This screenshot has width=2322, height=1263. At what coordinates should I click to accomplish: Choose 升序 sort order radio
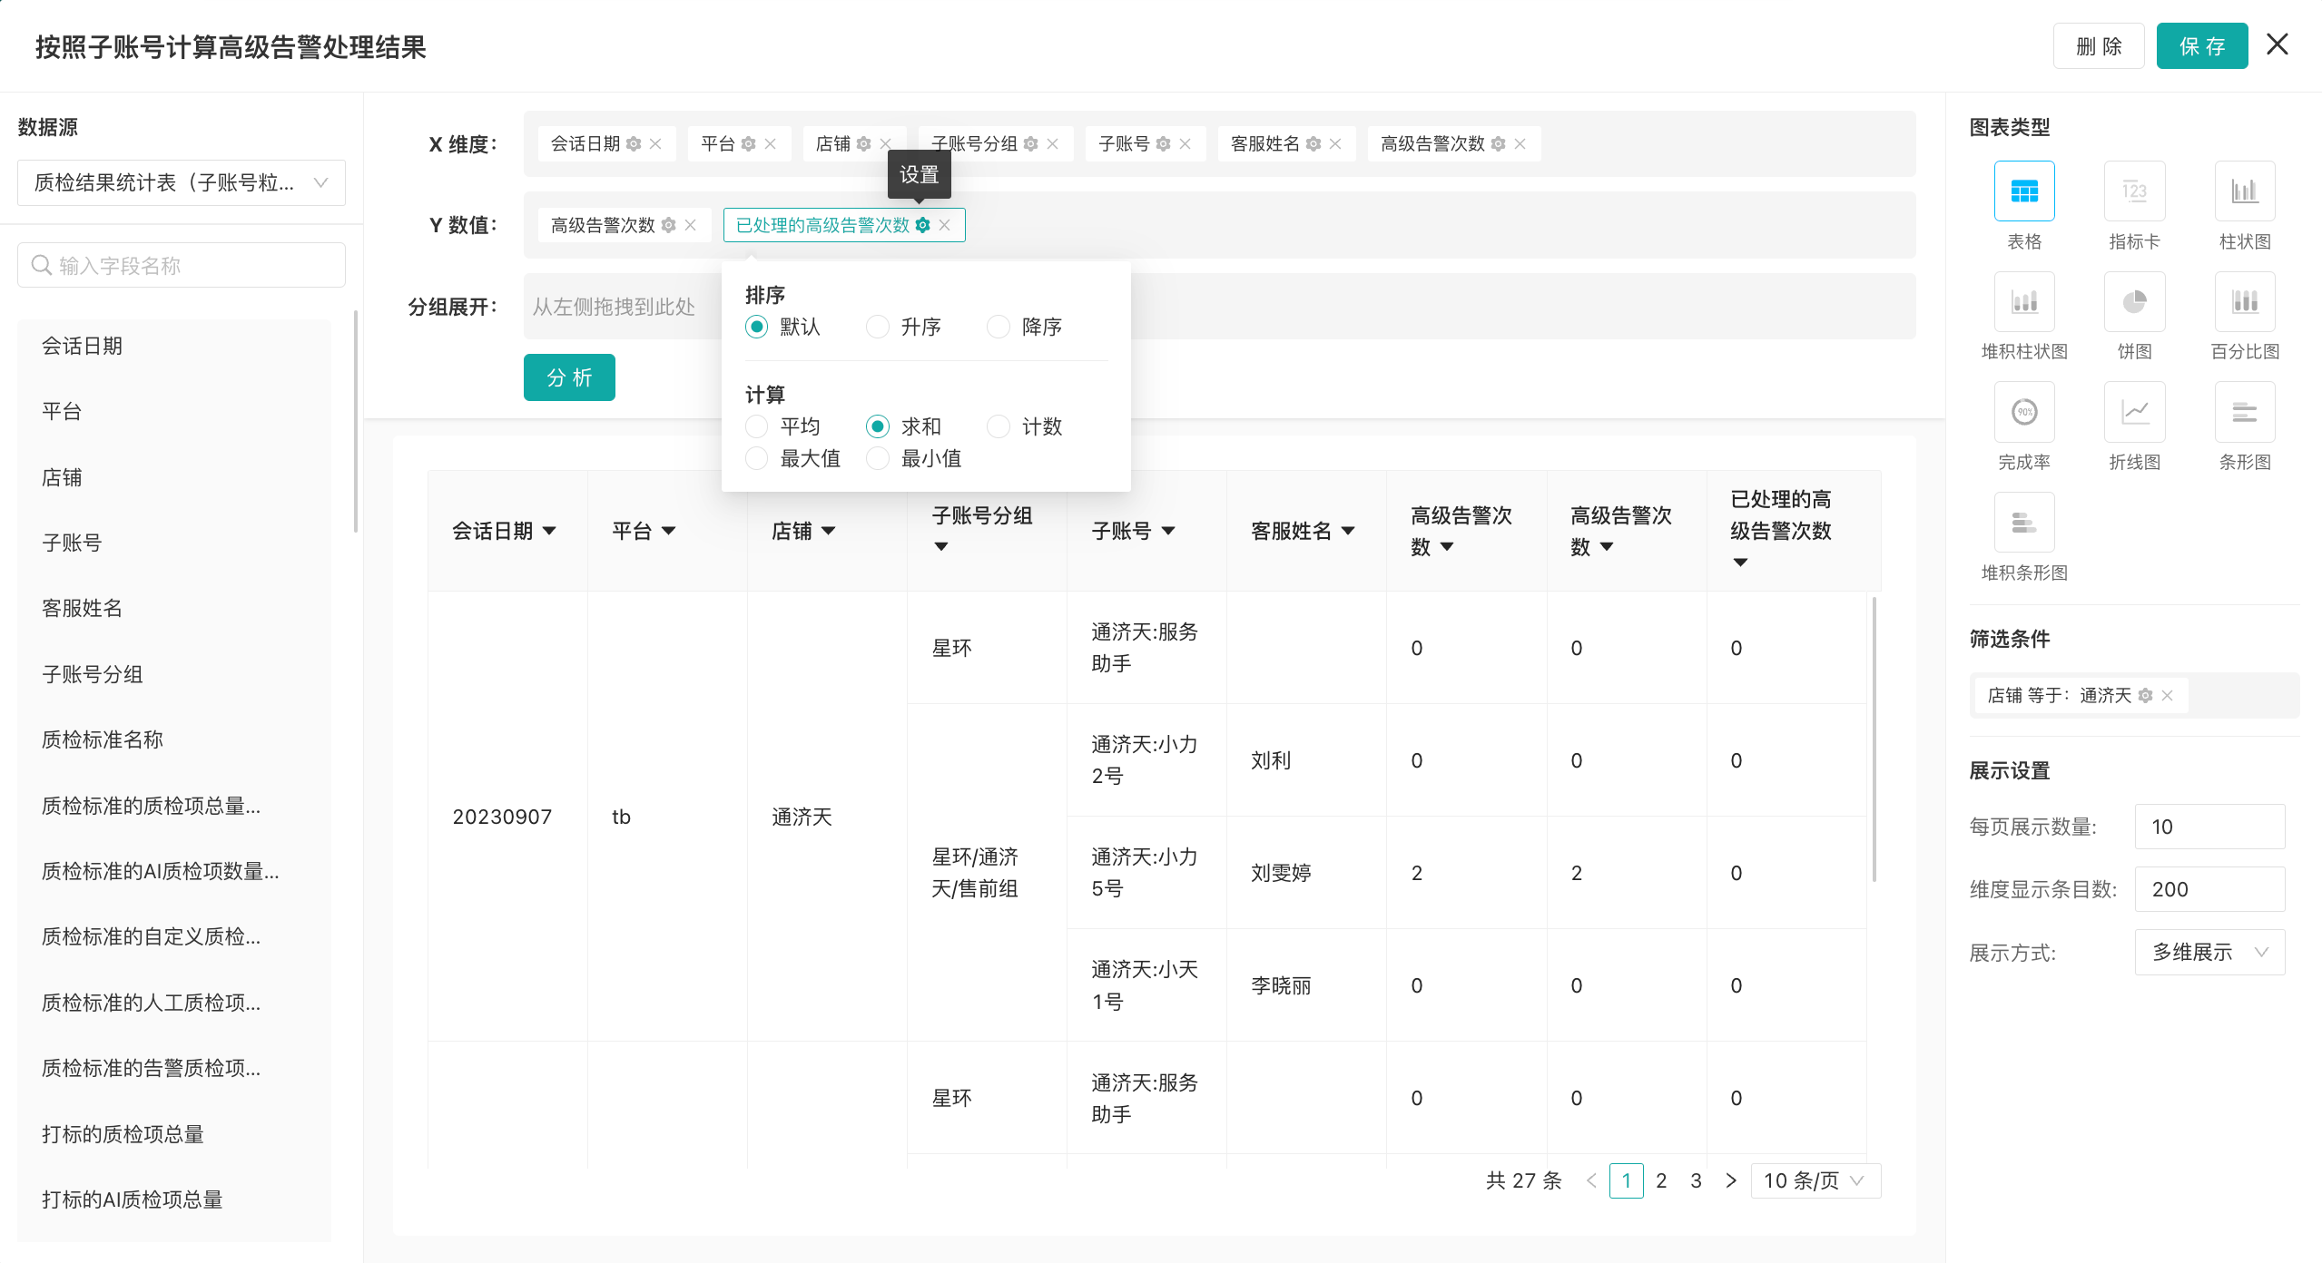point(877,327)
